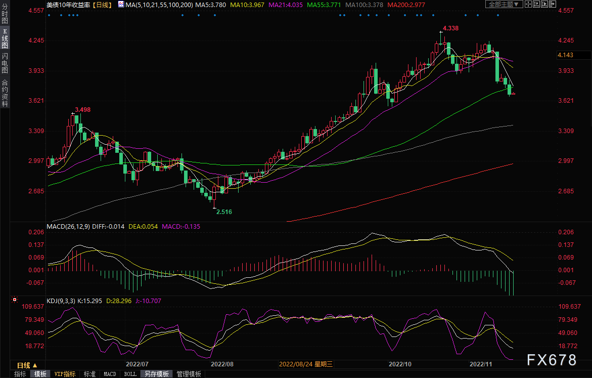
Task: Click the red sun icon beside KDJ
Action: 14,301
